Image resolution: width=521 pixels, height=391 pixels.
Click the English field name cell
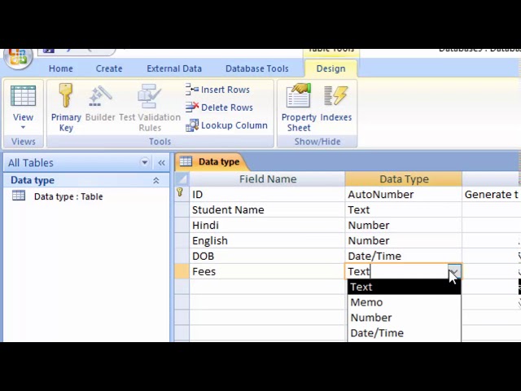268,240
